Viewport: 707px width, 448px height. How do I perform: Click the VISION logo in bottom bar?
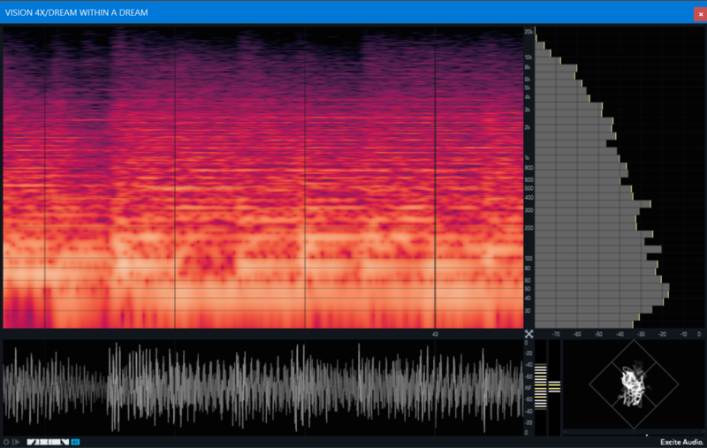click(x=48, y=441)
